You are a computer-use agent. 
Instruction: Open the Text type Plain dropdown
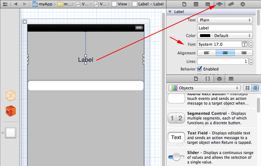(x=225, y=20)
